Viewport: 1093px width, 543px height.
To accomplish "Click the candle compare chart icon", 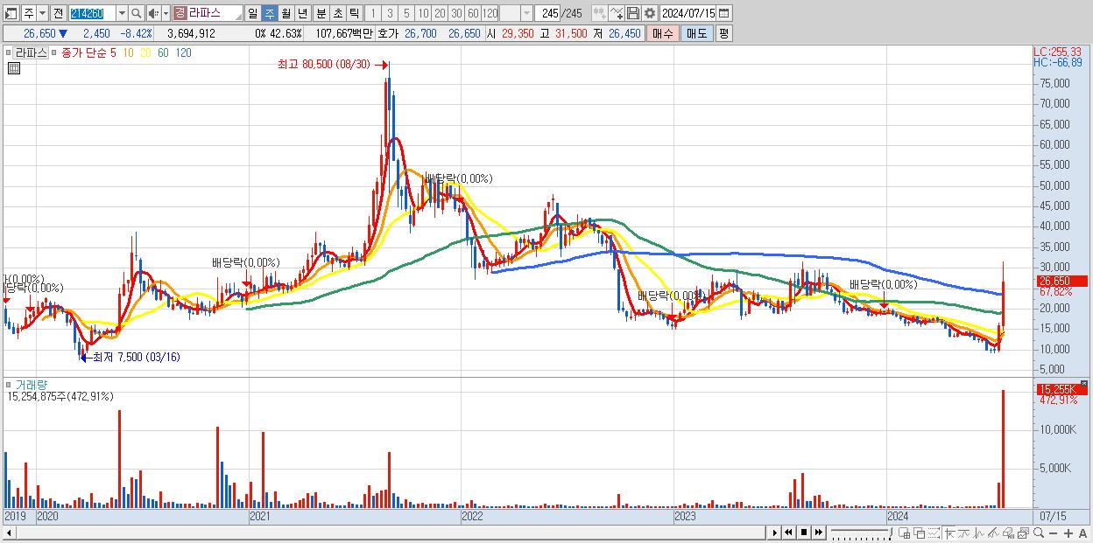I will coord(600,13).
